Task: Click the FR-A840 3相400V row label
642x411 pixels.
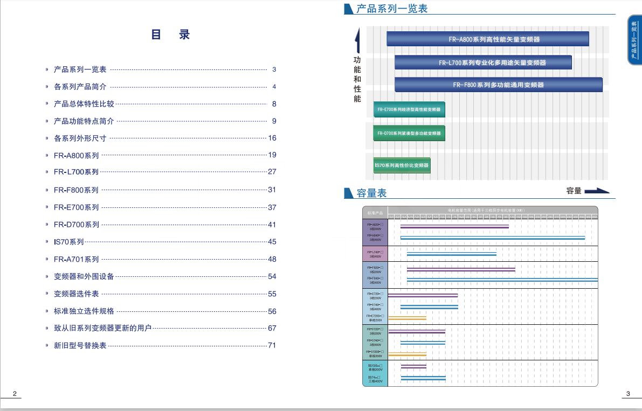Action: (x=375, y=238)
